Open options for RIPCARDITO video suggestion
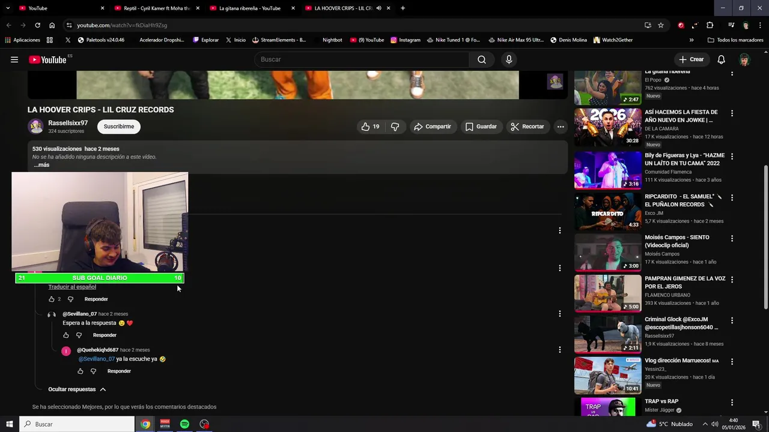Screen dimensions: 769x432 click(732, 197)
